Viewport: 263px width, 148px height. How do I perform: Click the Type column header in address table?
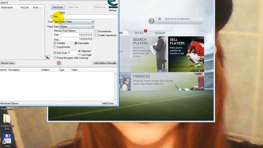tap(62, 70)
